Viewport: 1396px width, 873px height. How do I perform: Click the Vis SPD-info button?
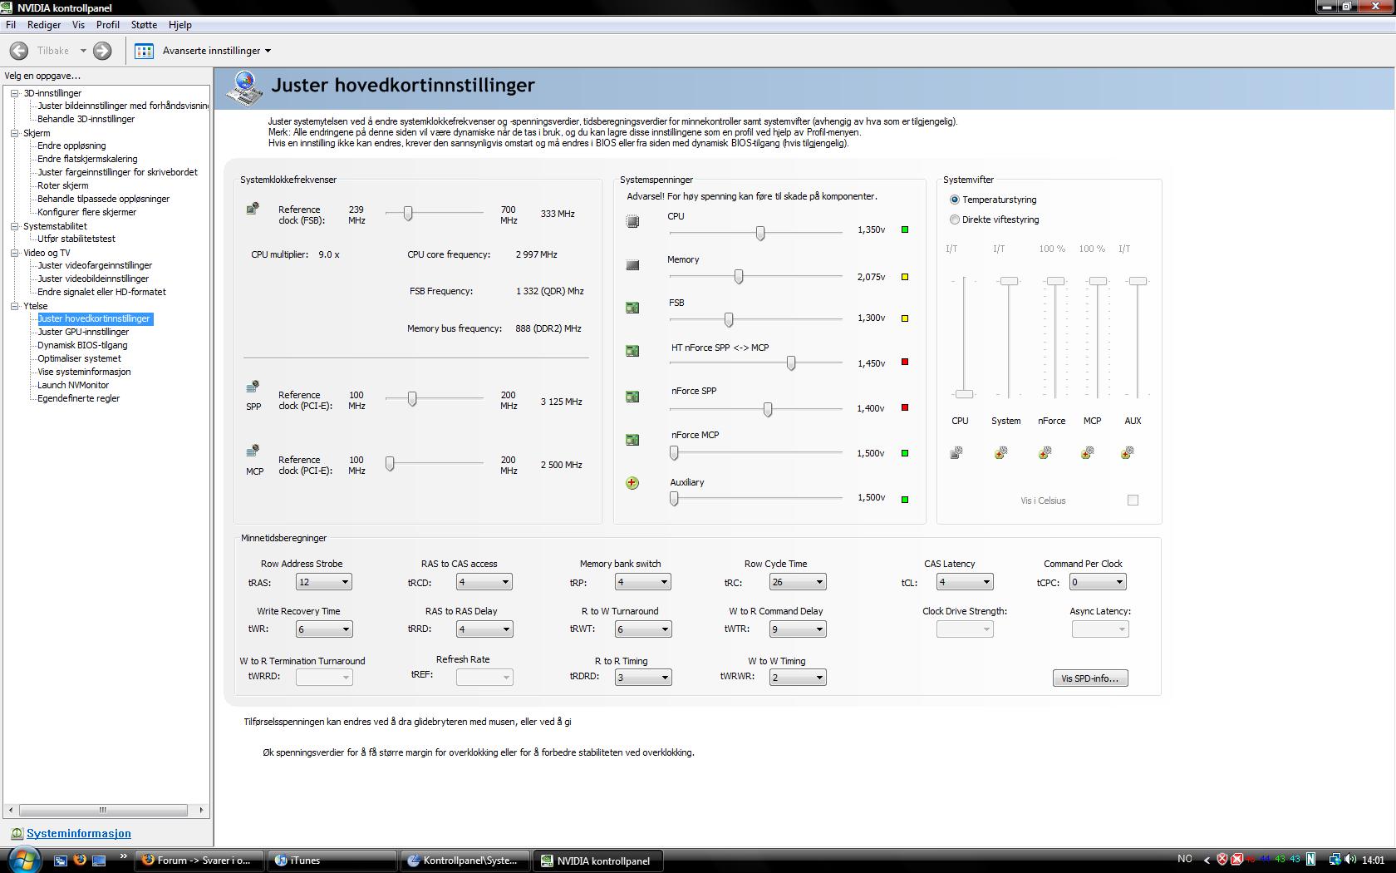pos(1090,678)
